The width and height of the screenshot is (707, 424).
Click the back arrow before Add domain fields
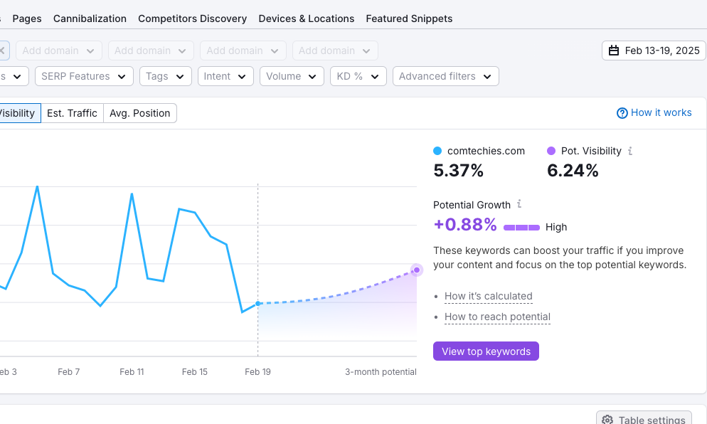tap(4, 51)
